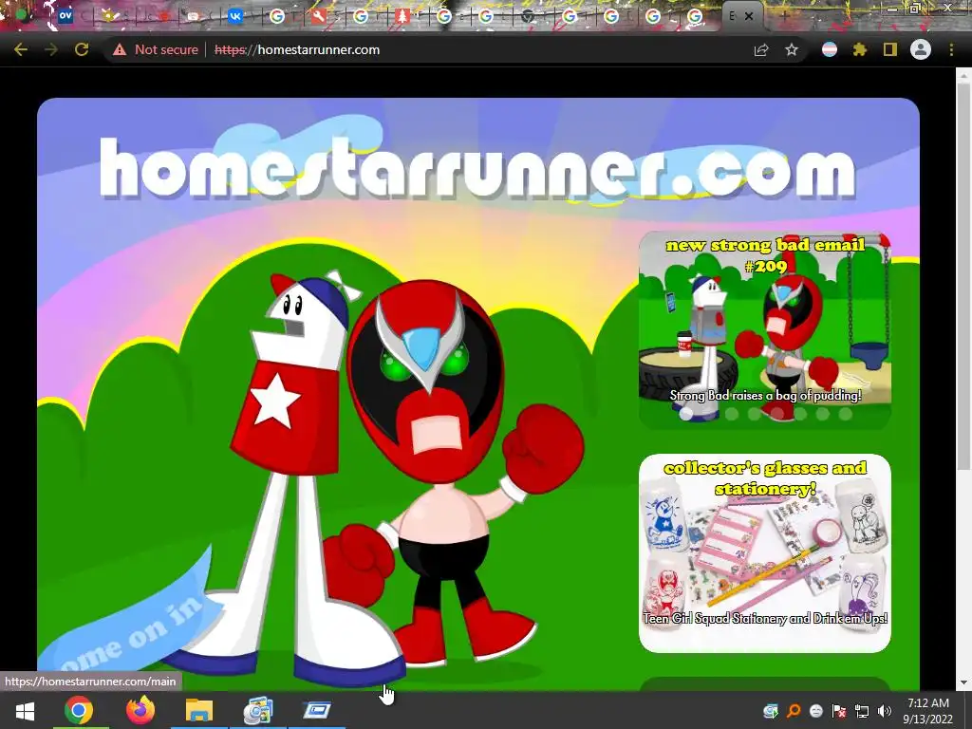Open the volume speaker tray icon
The height and width of the screenshot is (729, 972).
click(885, 711)
